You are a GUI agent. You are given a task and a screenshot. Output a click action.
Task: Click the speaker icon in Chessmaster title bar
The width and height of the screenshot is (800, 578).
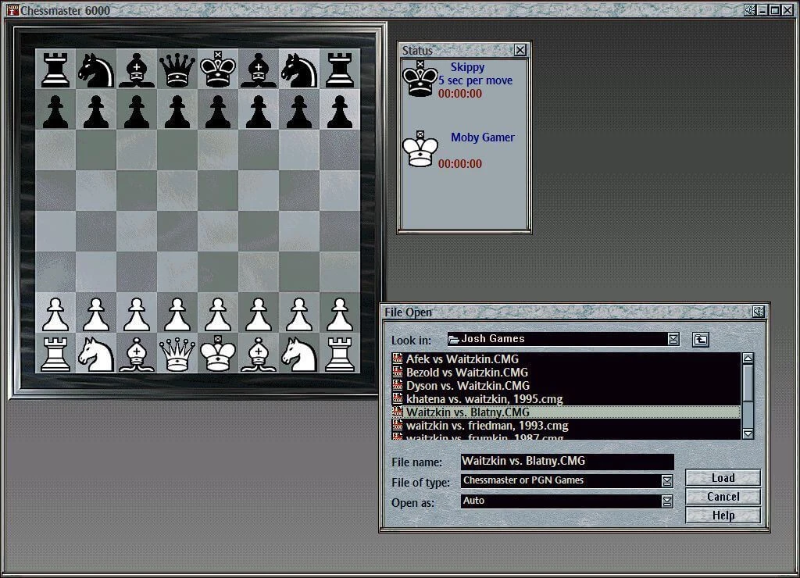749,9
